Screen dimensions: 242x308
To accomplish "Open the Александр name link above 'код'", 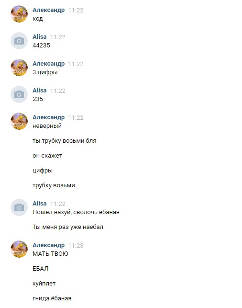I will click(48, 10).
